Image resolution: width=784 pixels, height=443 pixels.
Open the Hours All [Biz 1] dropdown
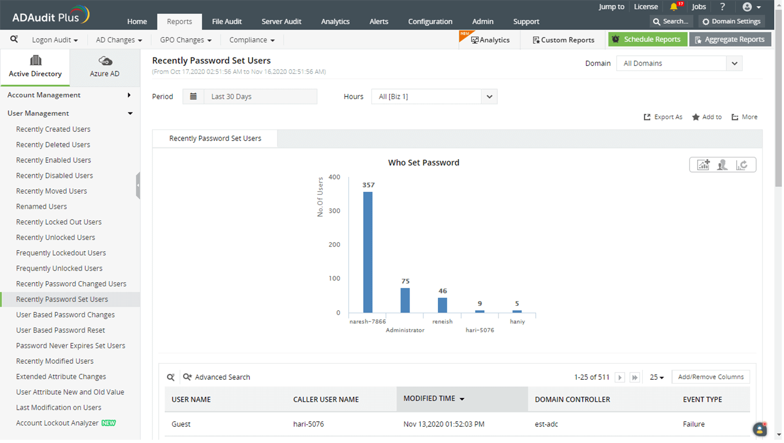[434, 96]
